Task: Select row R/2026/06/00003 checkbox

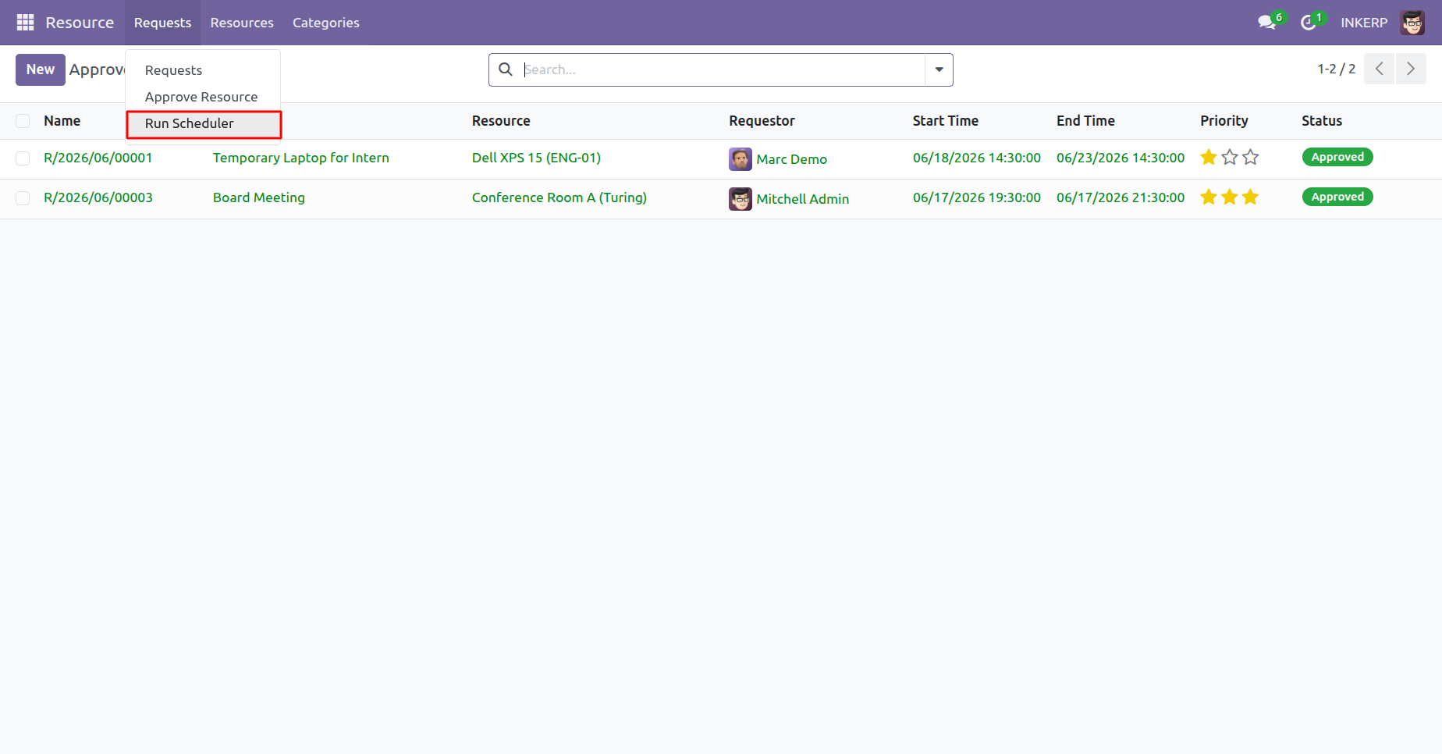Action: click(x=23, y=198)
